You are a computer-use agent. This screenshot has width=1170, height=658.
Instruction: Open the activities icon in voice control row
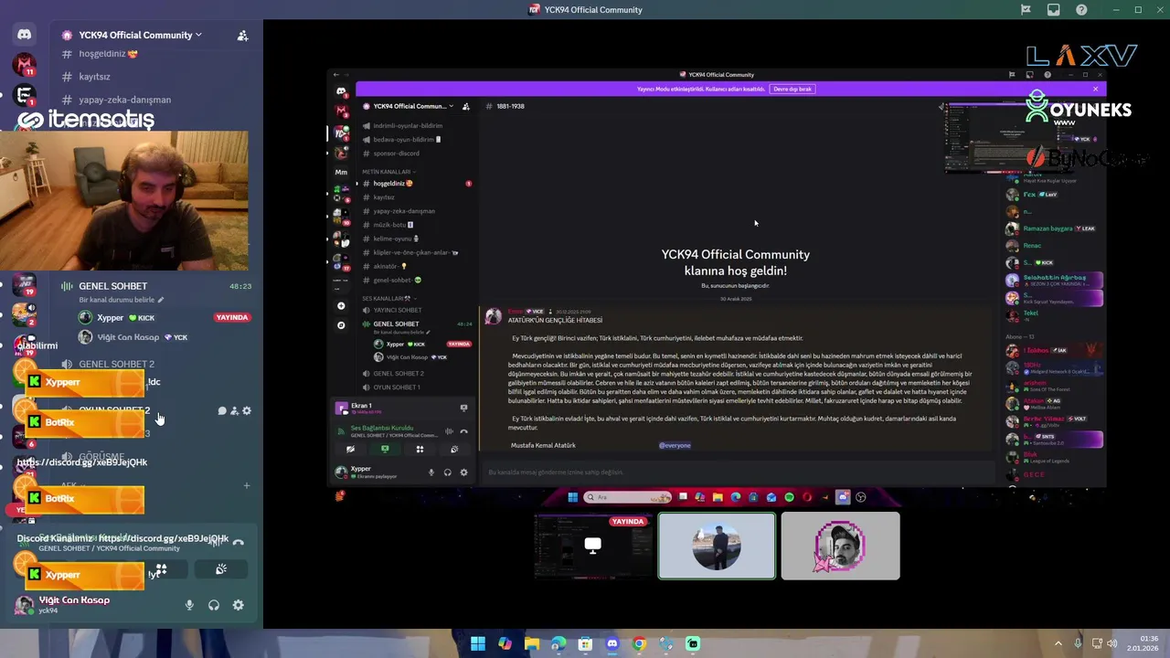click(161, 568)
